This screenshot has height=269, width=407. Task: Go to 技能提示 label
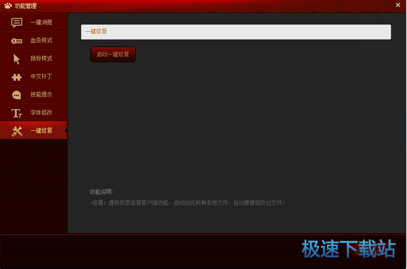[x=41, y=94]
